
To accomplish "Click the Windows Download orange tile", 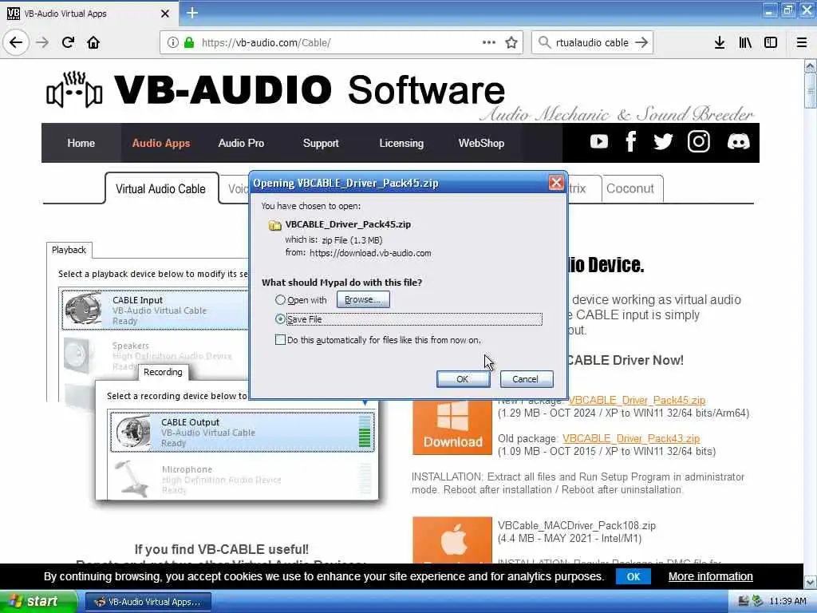I will click(x=452, y=428).
